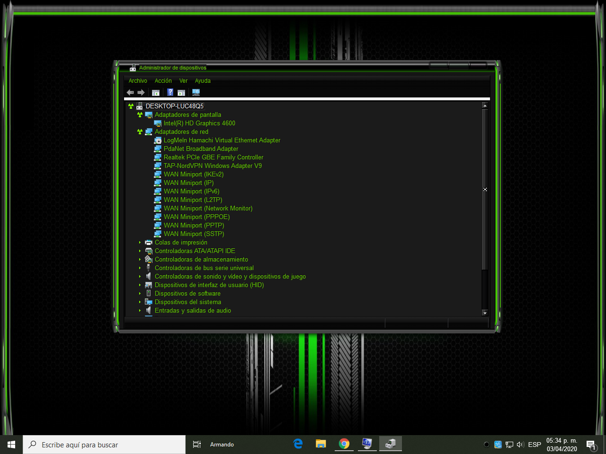Select the Realtek PCIe GBE Family Controller
606x454 pixels.
point(213,157)
